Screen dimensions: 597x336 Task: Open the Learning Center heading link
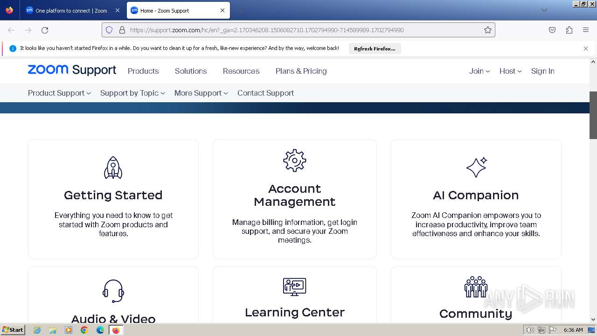click(295, 312)
